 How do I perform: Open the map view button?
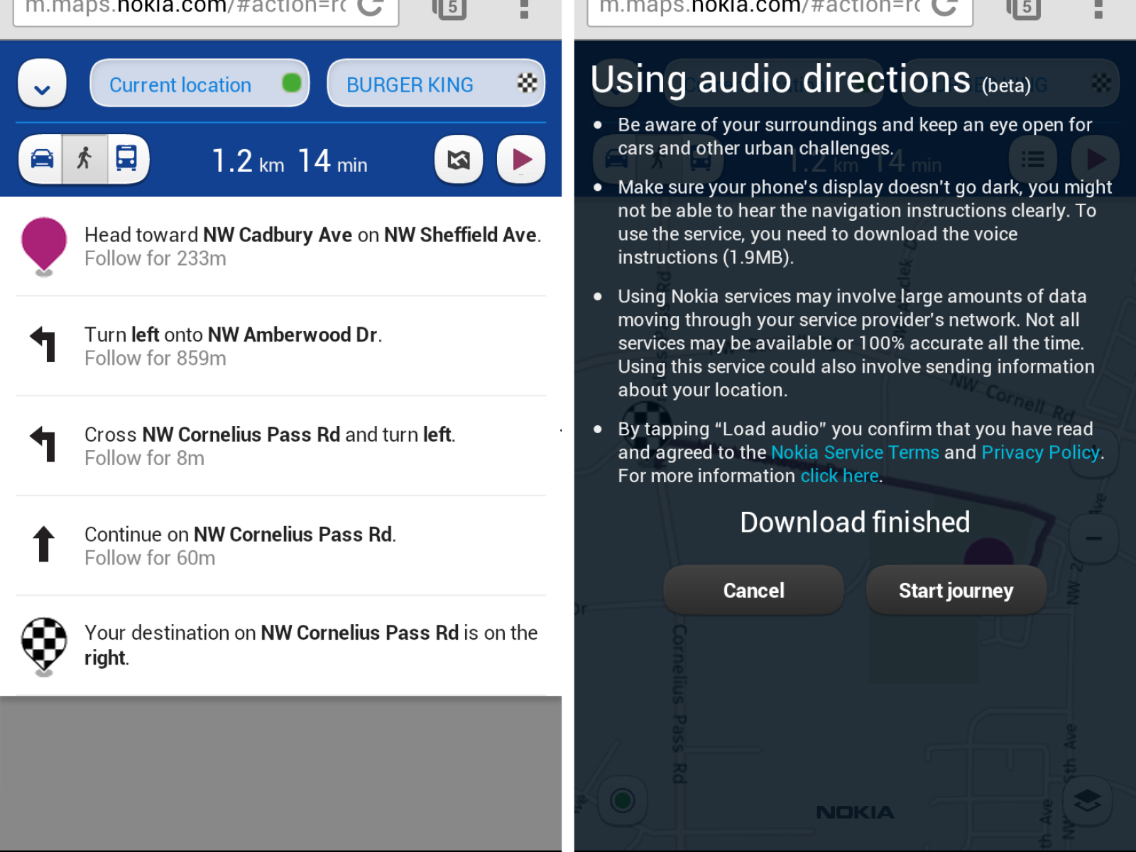click(459, 160)
